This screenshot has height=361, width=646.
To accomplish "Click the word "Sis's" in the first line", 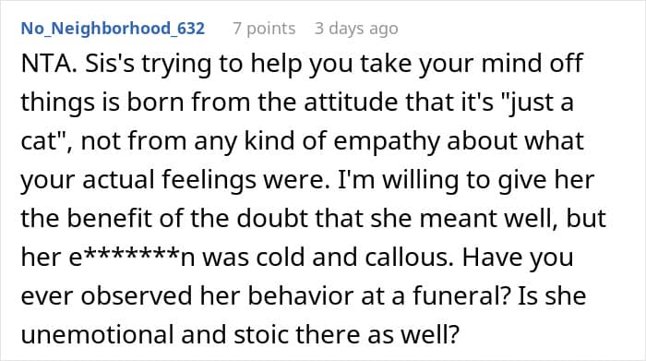I will click(x=110, y=64).
